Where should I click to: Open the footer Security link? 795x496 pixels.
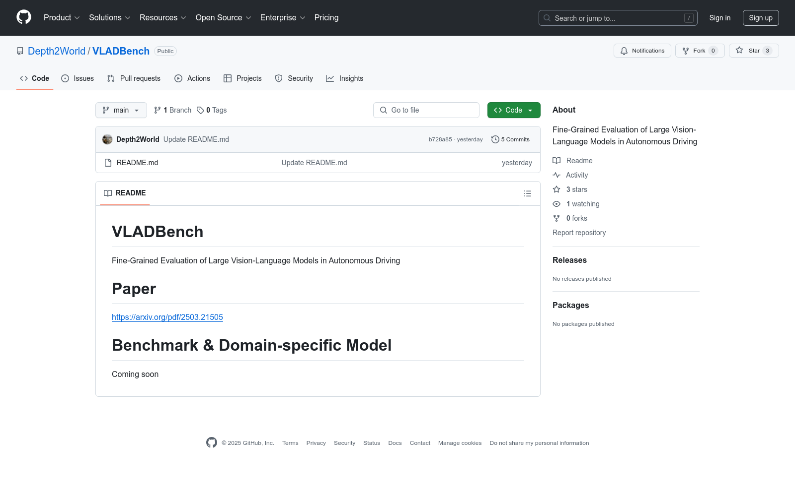click(x=344, y=443)
